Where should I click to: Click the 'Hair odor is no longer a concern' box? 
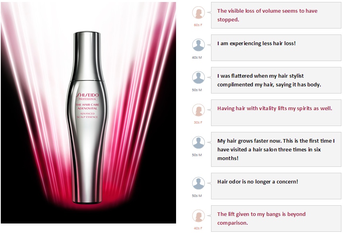point(276,186)
